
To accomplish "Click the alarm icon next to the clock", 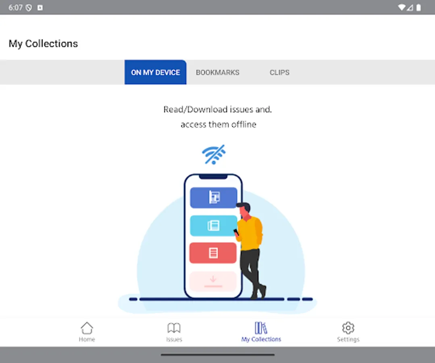I will (28, 7).
